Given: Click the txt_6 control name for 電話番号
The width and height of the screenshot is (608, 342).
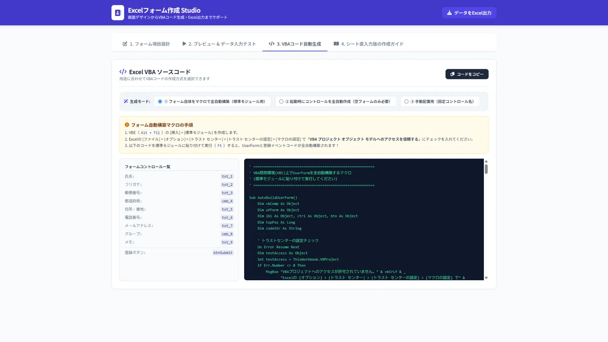Looking at the screenshot, I should click(227, 217).
